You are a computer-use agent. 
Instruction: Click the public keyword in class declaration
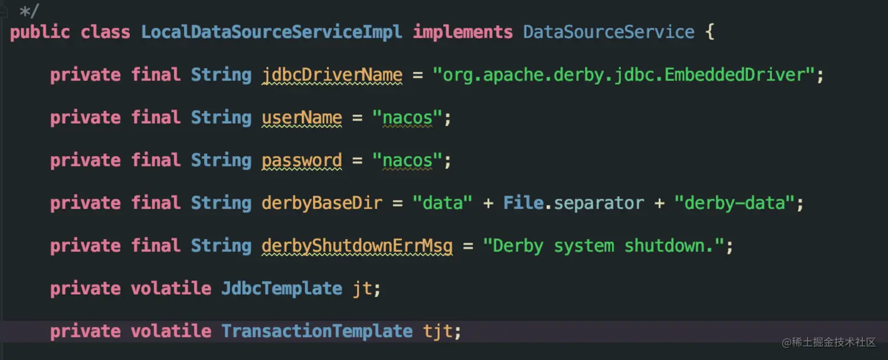pos(40,32)
